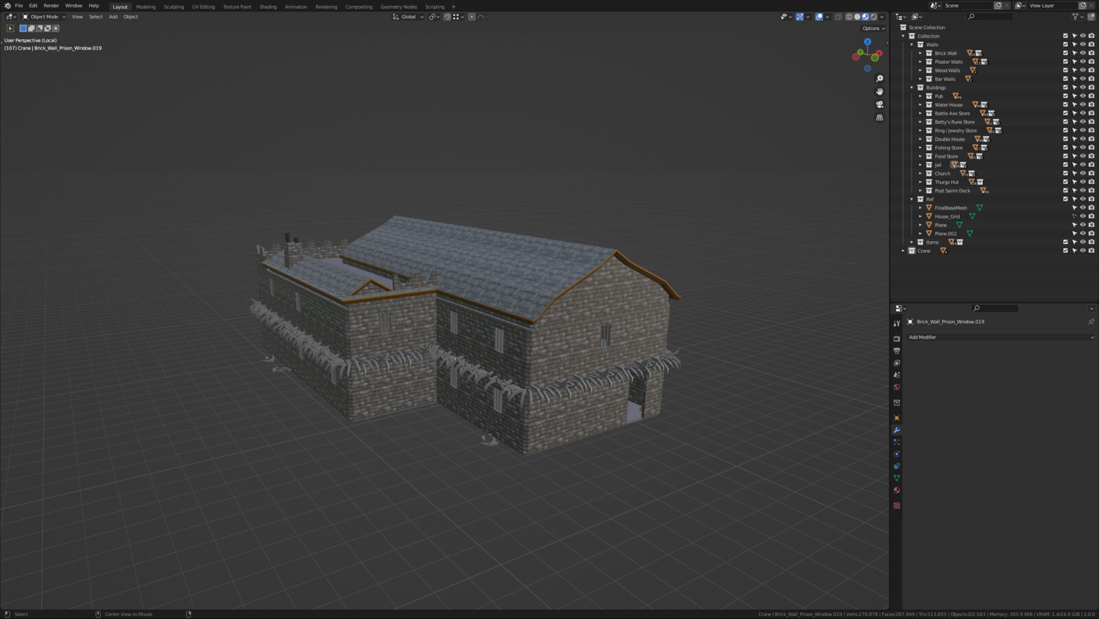
Task: Hide the Jail collection with its eye icon
Action: point(1083,165)
